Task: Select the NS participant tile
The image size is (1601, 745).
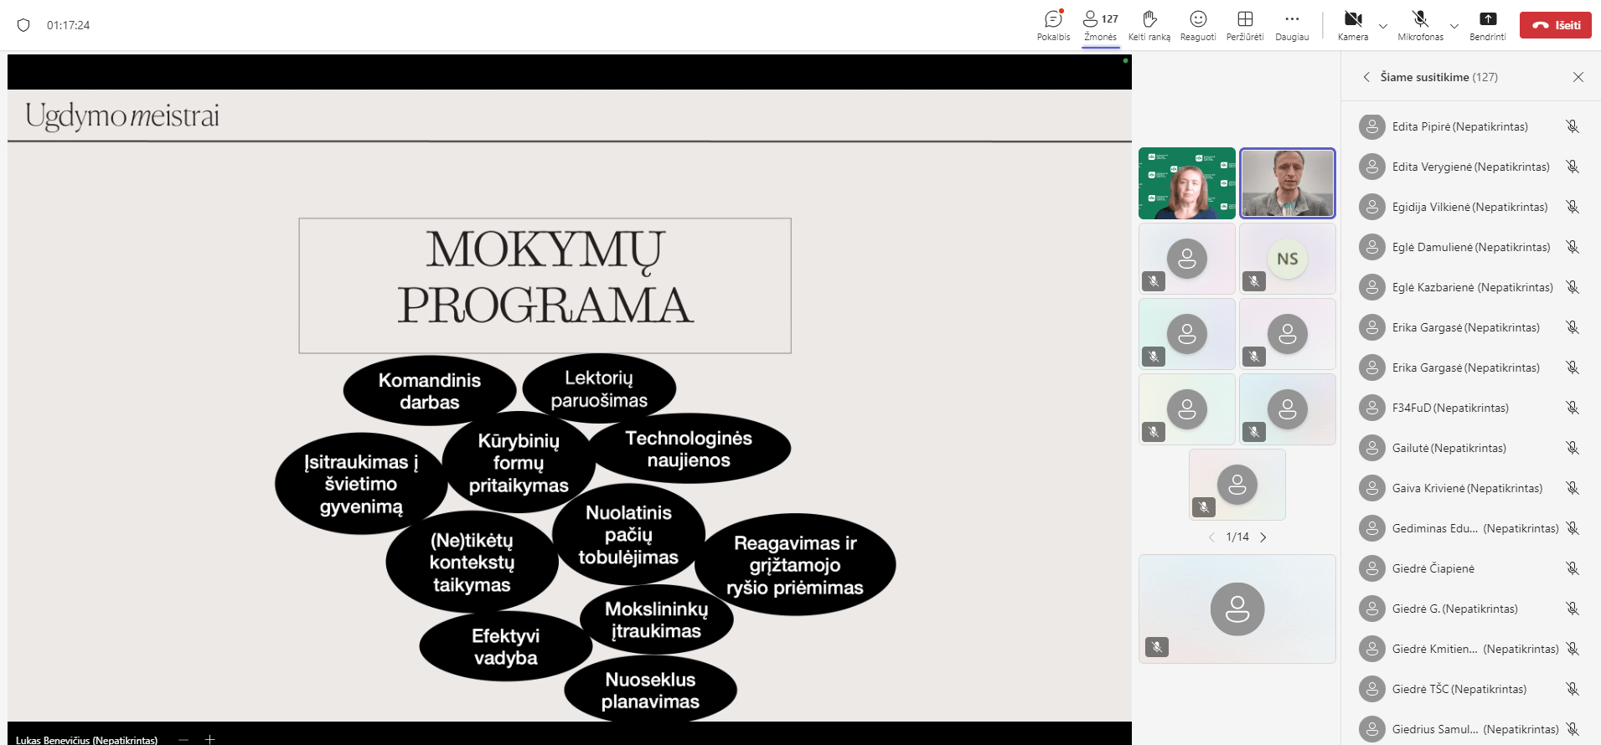Action: pyautogui.click(x=1287, y=259)
